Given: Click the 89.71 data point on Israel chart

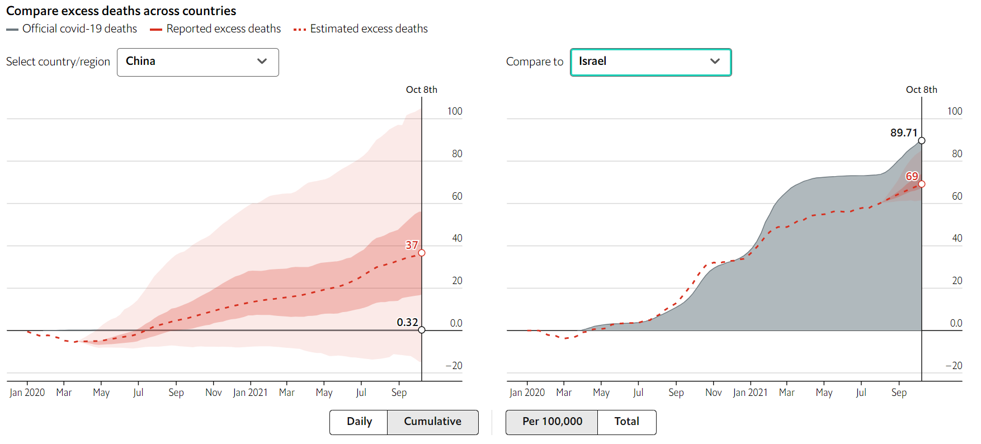Looking at the screenshot, I should point(922,140).
